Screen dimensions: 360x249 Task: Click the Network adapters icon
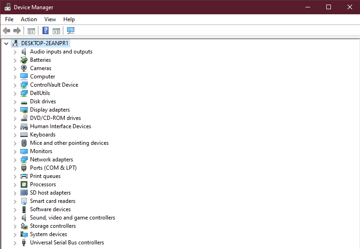click(24, 160)
